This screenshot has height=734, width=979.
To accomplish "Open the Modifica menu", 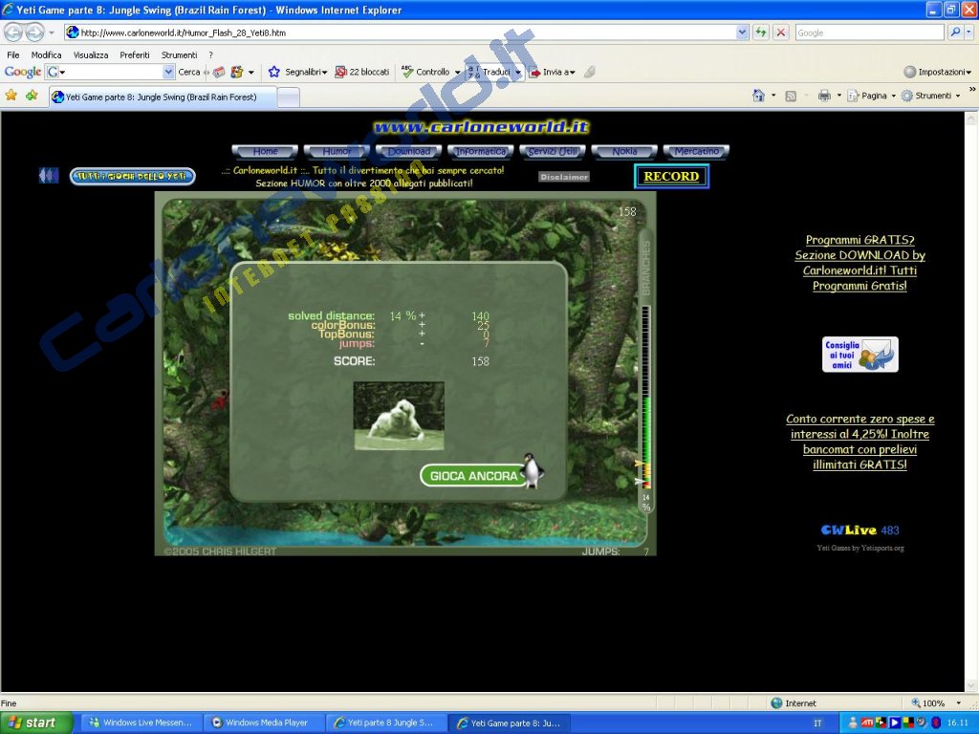I will (x=46, y=54).
